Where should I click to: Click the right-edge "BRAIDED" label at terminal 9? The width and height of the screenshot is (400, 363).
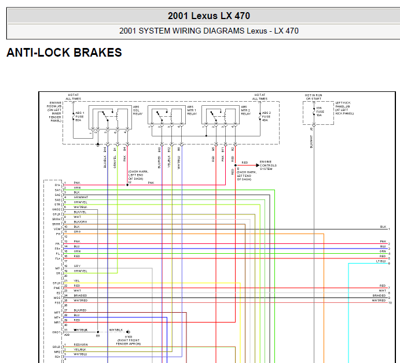pyautogui.click(x=379, y=295)
